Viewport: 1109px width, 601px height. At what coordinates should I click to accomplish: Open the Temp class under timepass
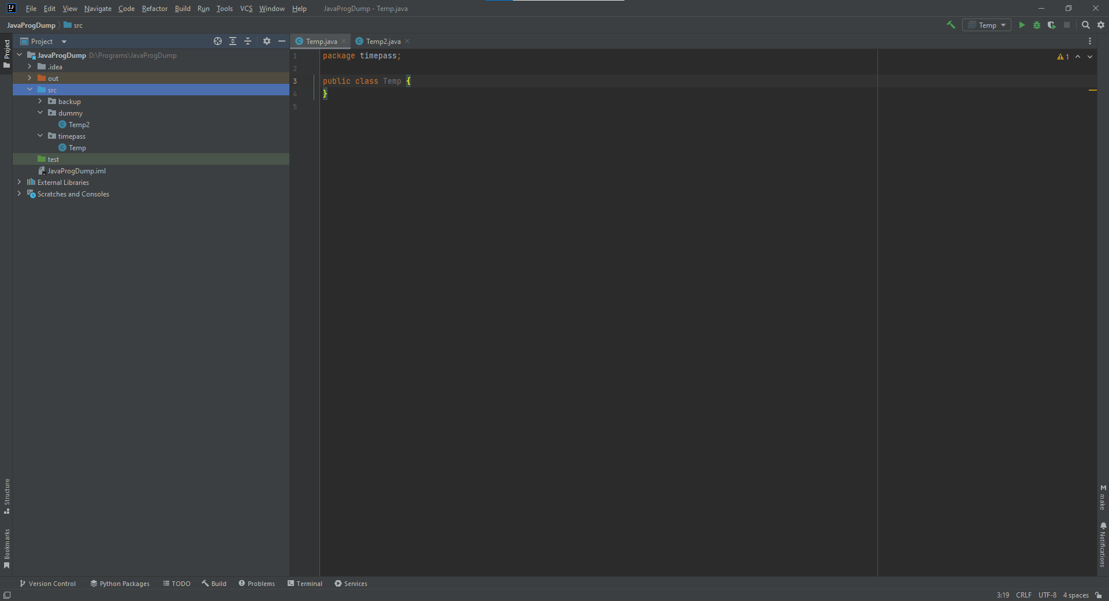(77, 148)
